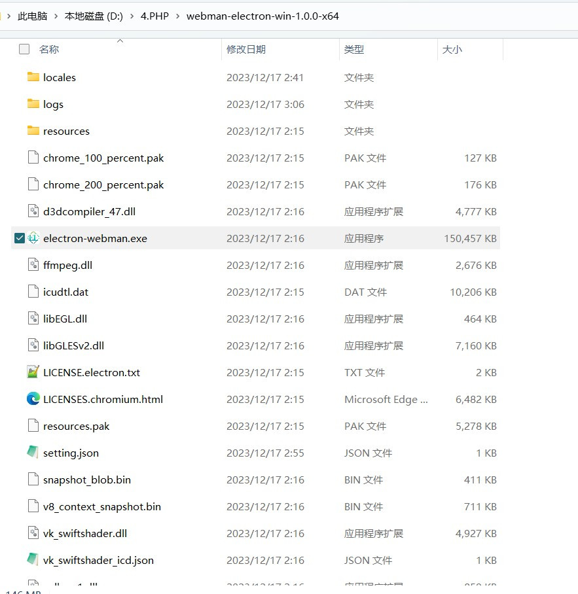Click the Edge icon of LICENSES.chromium.html
The height and width of the screenshot is (594, 578).
pos(33,398)
